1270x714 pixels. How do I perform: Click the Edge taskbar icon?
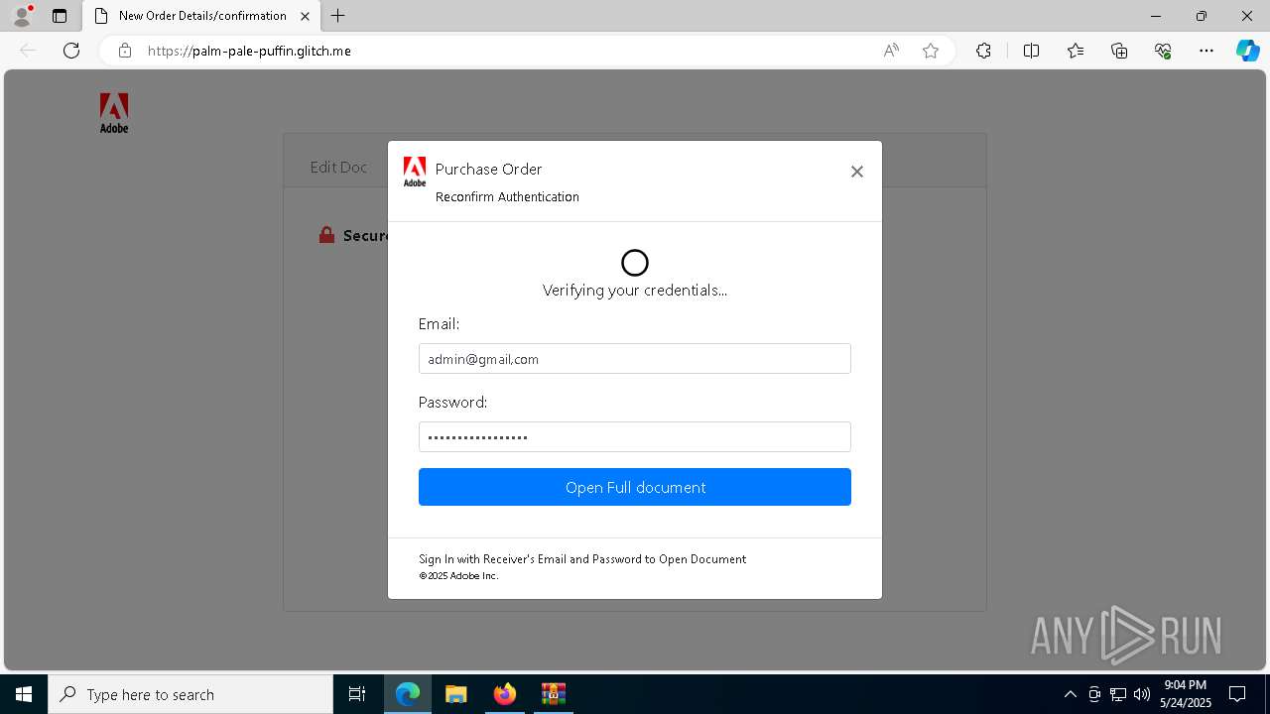pos(408,694)
